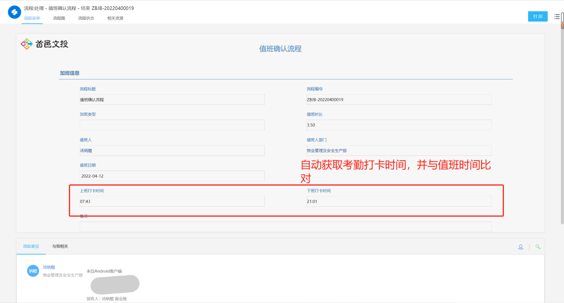Viewport: 564px width, 303px height.
Task: Click the 值班人 field
Action: tap(172, 150)
